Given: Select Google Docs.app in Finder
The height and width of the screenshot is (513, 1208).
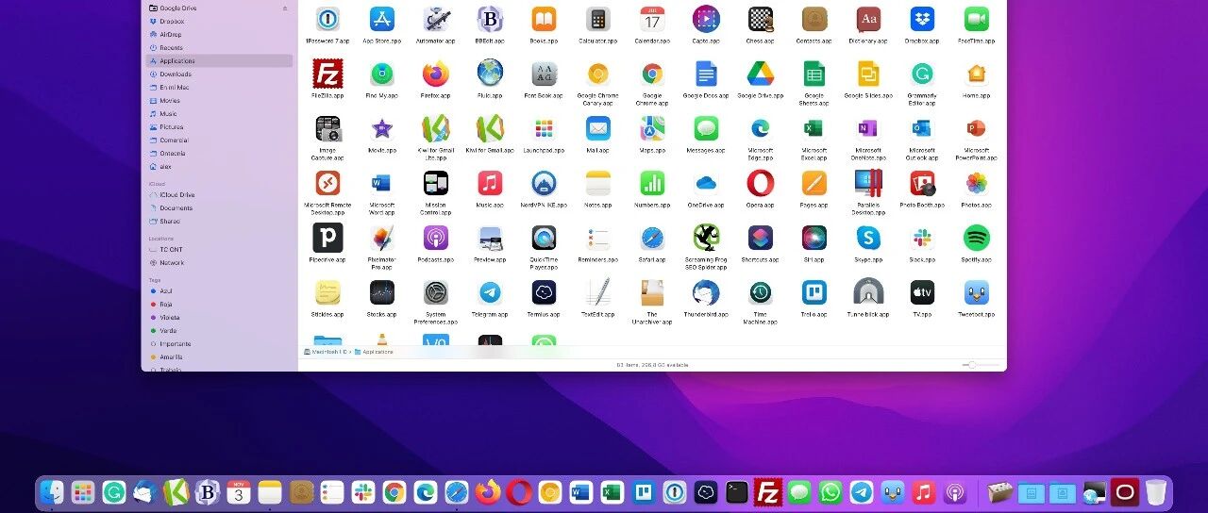Looking at the screenshot, I should (706, 74).
